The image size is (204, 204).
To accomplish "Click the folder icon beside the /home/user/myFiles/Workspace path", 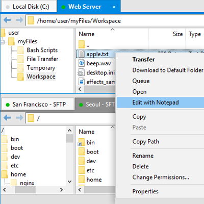I will [31, 20].
